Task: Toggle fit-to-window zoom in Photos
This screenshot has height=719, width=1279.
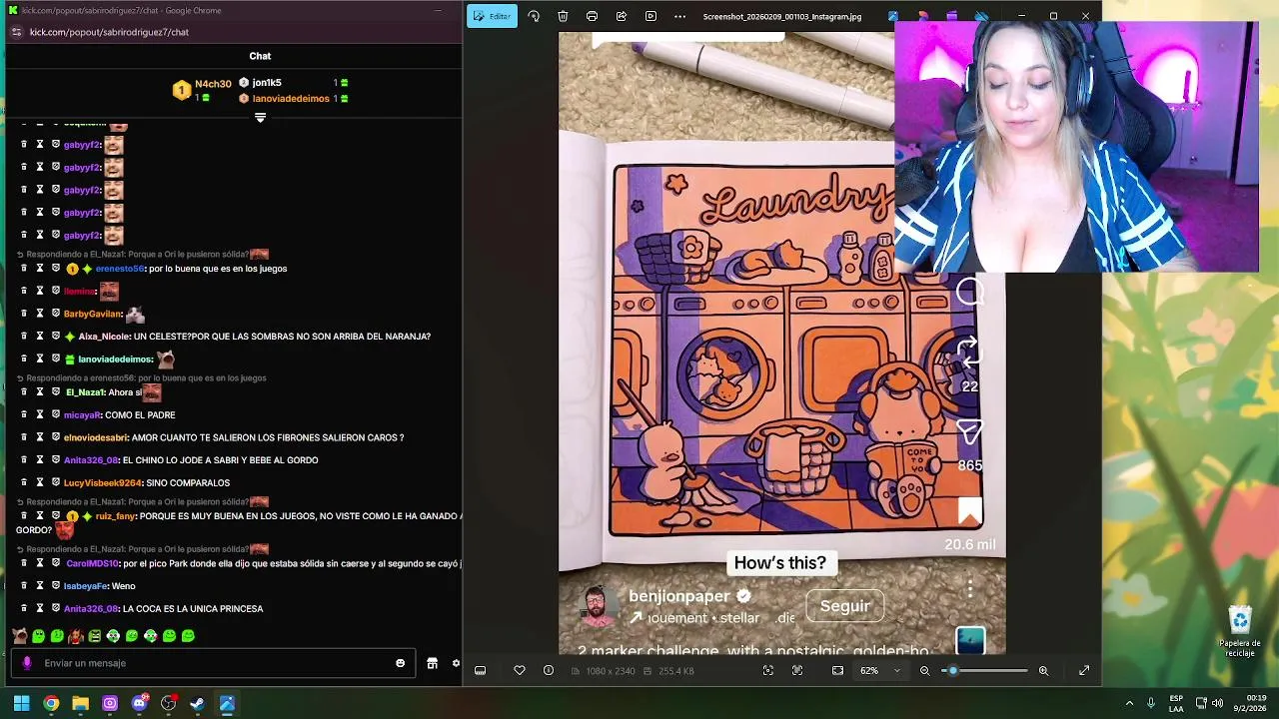Action: coord(837,671)
